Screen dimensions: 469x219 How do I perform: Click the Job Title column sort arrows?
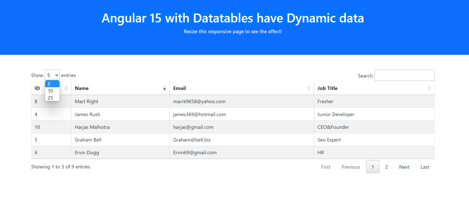(429, 88)
